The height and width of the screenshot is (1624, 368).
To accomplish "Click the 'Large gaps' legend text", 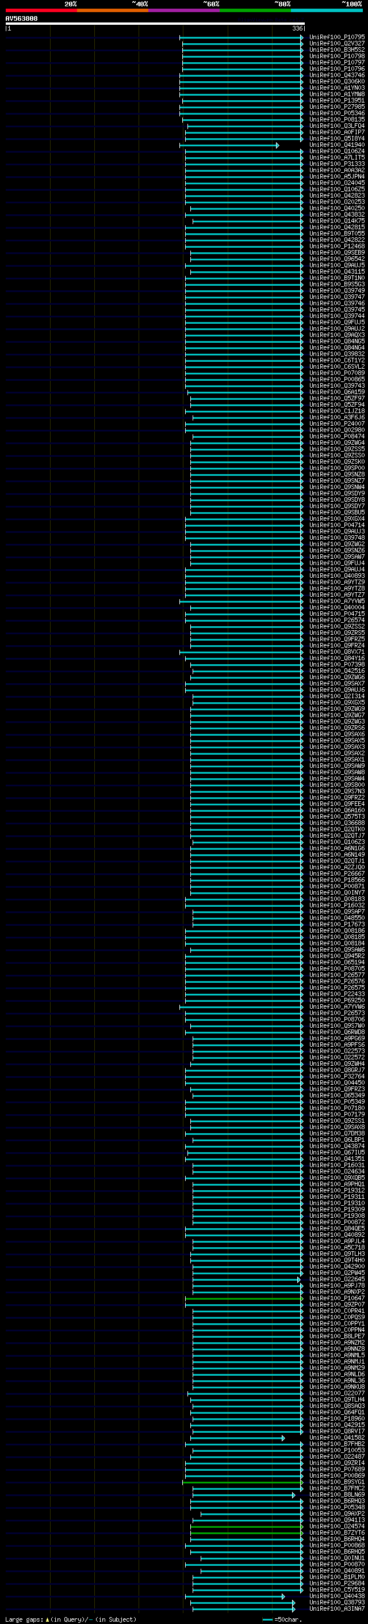I will pyautogui.click(x=24, y=1619).
